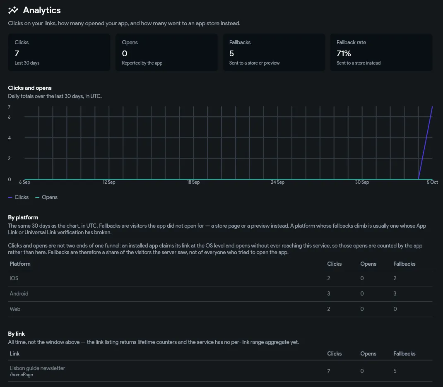Click the /homePage path under Lisbon guide
This screenshot has width=443, height=387.
coord(21,375)
